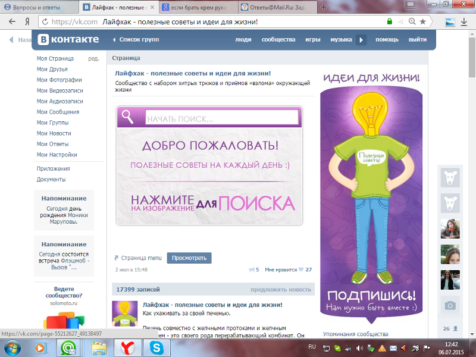Click the orange warning triangle tray icon

coord(382,348)
